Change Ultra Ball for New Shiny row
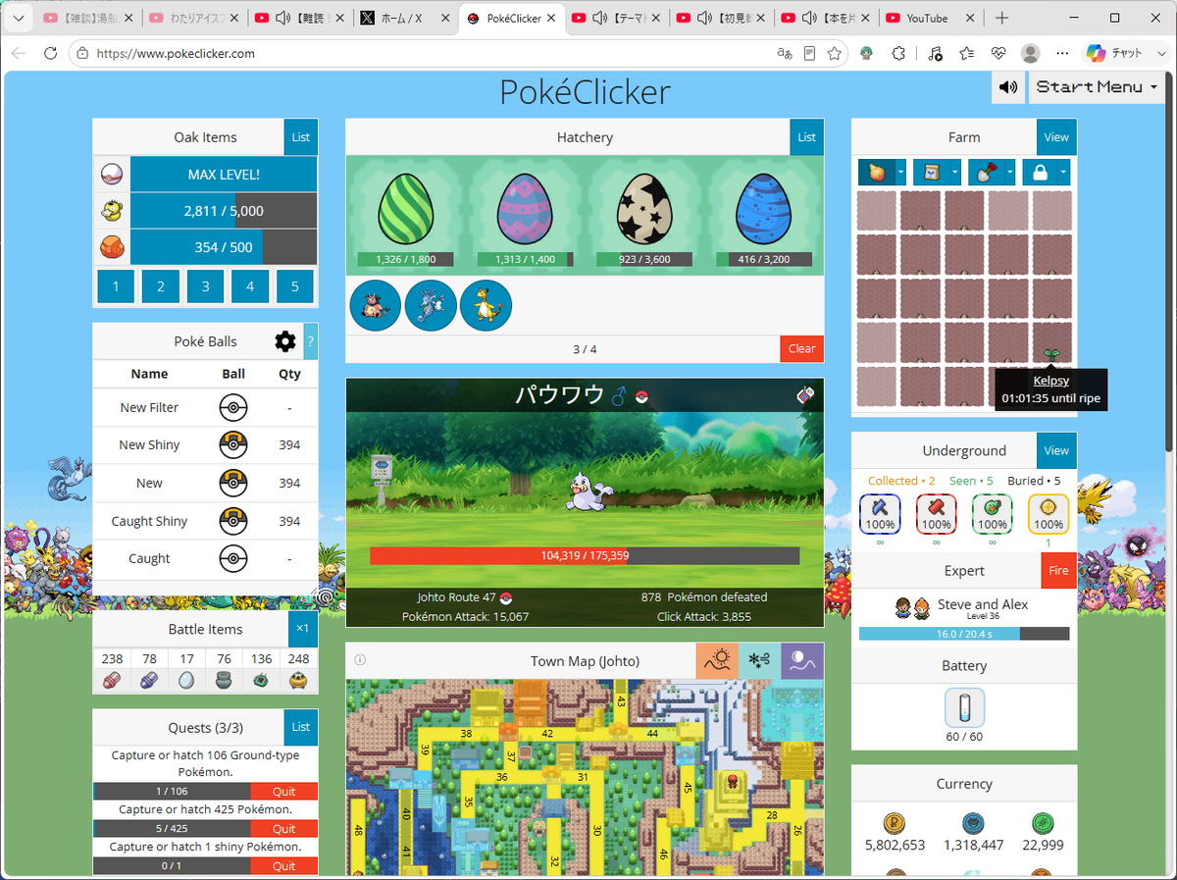The image size is (1177, 880). [x=233, y=445]
